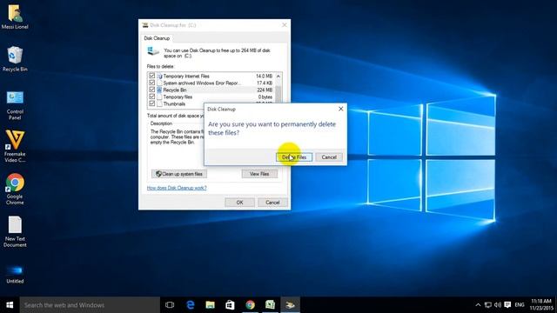This screenshot has height=313, width=557.
Task: Show hidden system tray icons
Action: [478, 305]
